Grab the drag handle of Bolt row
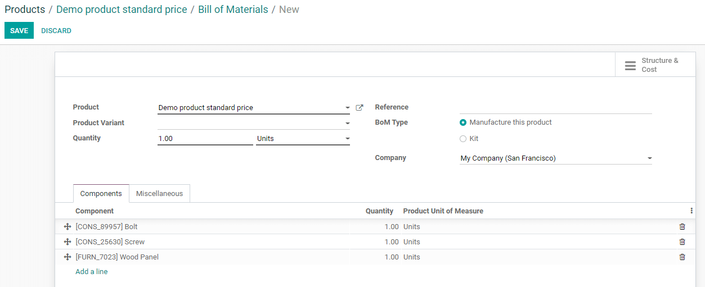 click(x=68, y=227)
